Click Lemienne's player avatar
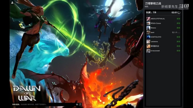The height and width of the screenshot is (108, 193). pos(148,42)
